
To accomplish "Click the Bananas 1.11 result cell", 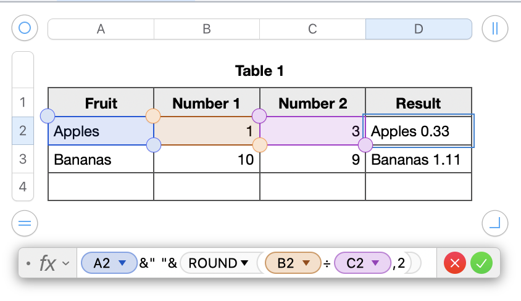I will [x=419, y=160].
